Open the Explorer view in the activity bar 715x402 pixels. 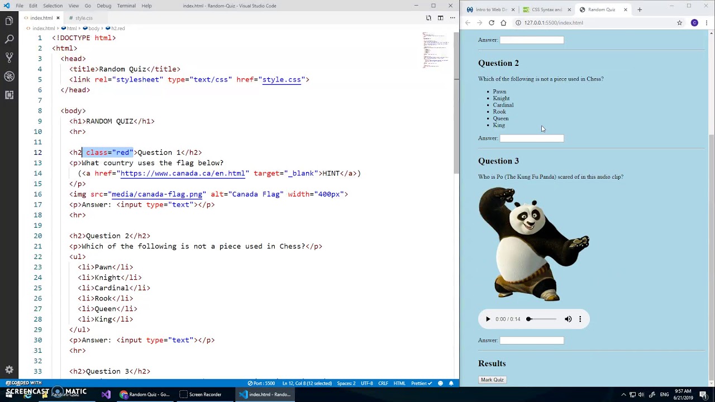(9, 21)
